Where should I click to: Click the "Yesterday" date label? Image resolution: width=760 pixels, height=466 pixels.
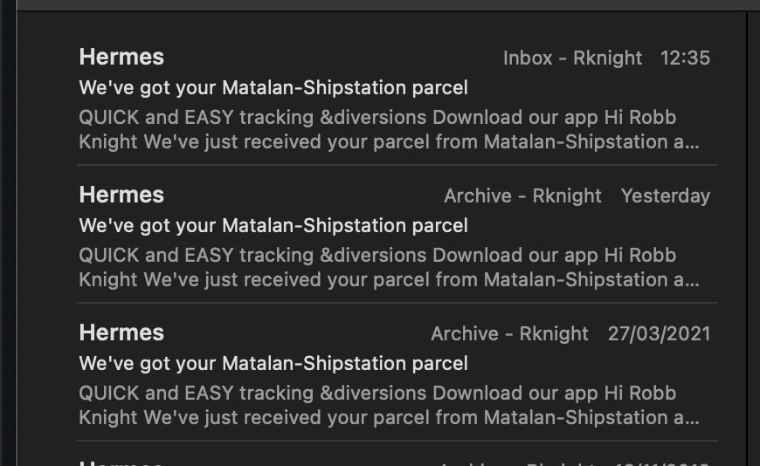666,195
